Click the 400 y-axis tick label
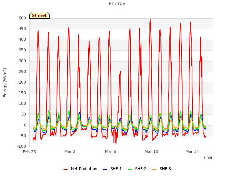This screenshot has width=235, height=176. [x=22, y=40]
